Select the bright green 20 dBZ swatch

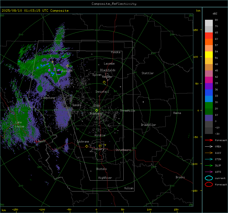coord(209,105)
